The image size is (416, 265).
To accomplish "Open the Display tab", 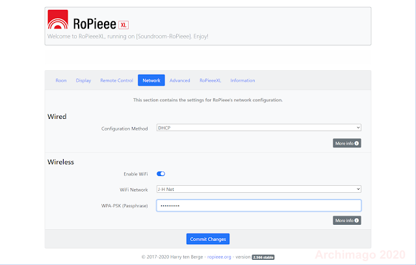I will [x=83, y=81].
